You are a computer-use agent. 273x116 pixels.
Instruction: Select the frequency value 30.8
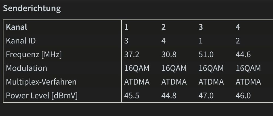(169, 55)
